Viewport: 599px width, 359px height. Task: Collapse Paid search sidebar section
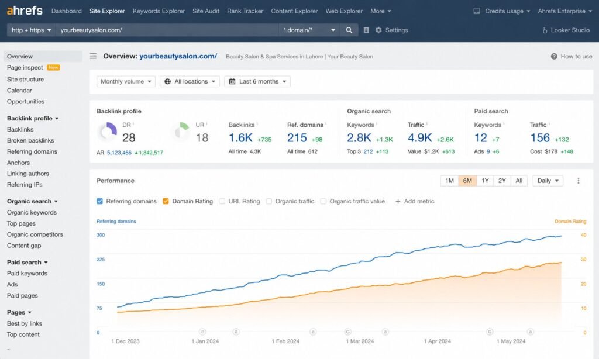click(x=27, y=263)
